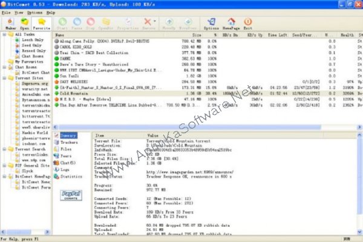Toggle the Favorite panel button
The width and height of the screenshot is (363, 242).
41,24
